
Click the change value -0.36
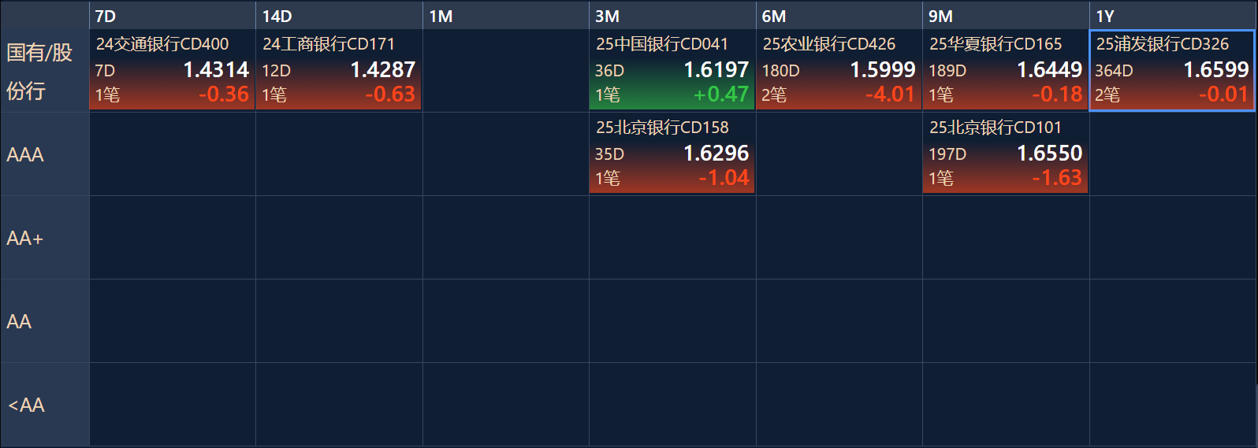pos(224,94)
